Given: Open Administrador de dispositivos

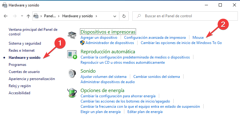Looking at the screenshot, I should 110,43.
